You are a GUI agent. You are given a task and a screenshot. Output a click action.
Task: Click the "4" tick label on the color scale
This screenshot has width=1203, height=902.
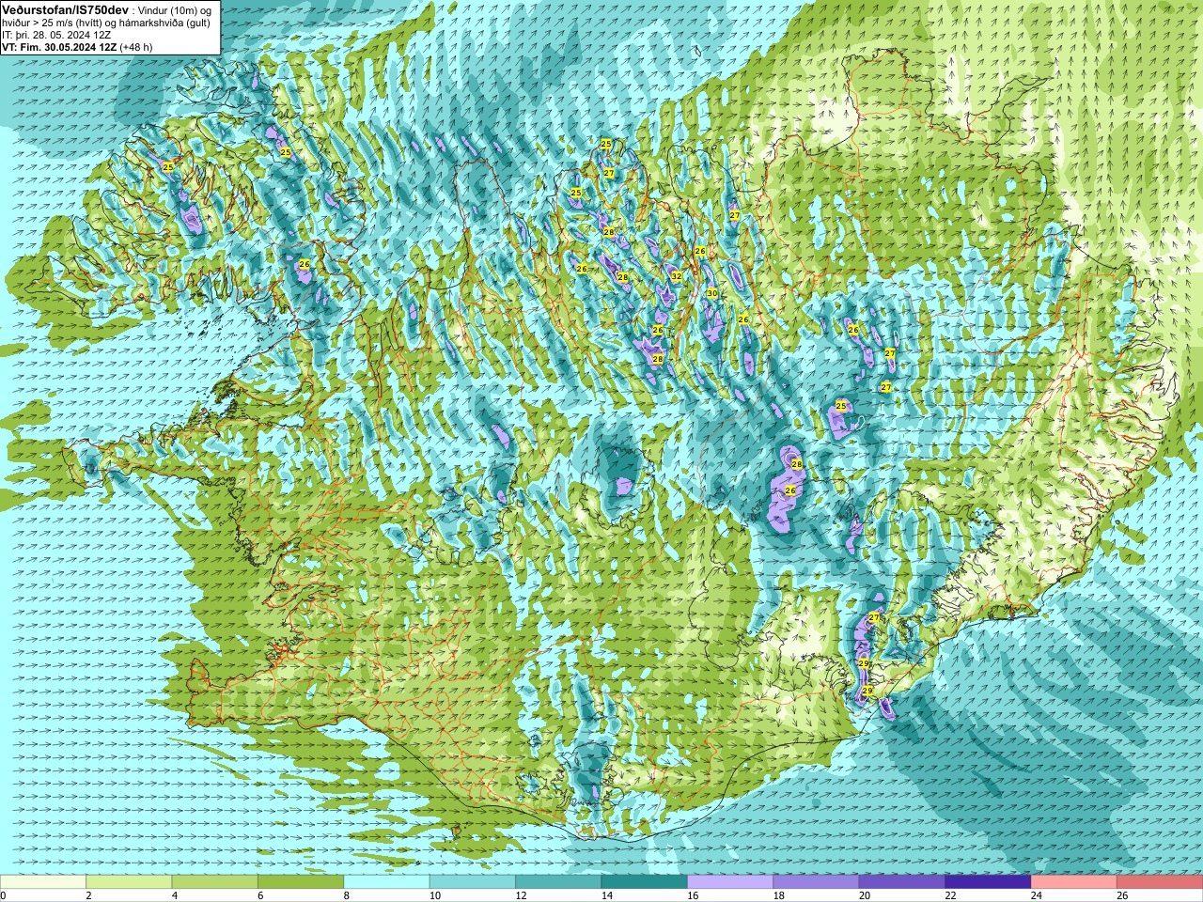[175, 895]
